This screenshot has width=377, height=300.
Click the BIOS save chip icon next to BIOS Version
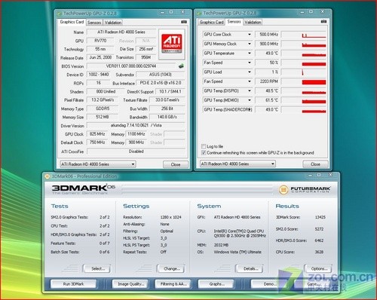pyautogui.click(x=181, y=66)
